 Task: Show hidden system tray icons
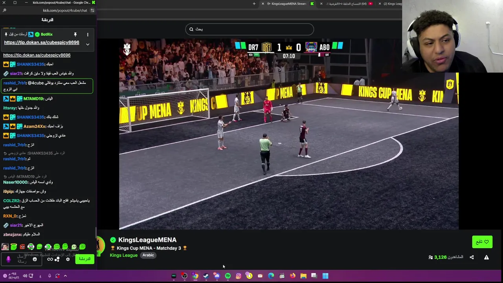coord(65,276)
